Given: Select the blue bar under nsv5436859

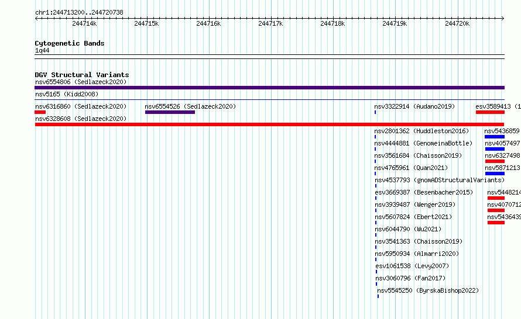Looking at the screenshot, I should 495,137.
